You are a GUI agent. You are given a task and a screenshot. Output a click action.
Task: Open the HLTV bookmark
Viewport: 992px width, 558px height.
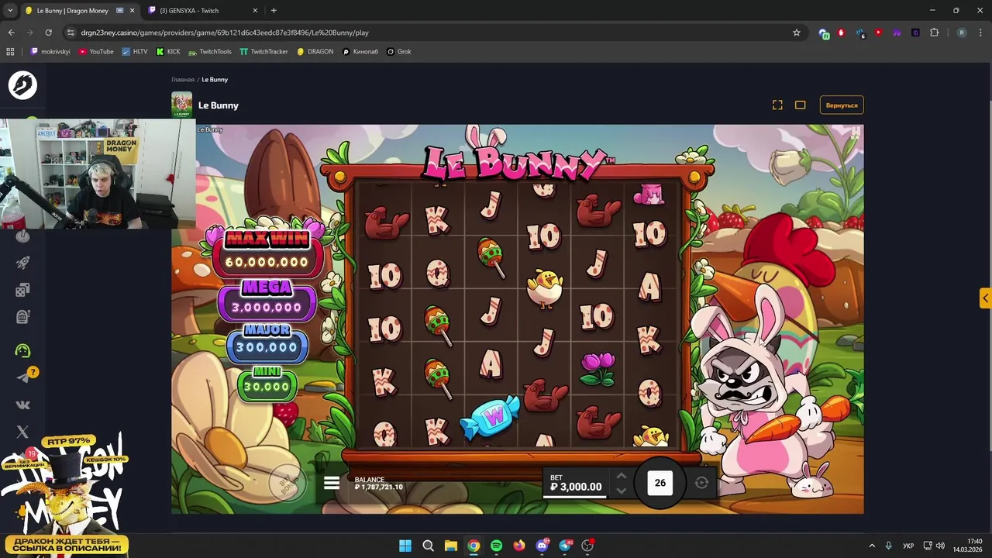pyautogui.click(x=135, y=51)
